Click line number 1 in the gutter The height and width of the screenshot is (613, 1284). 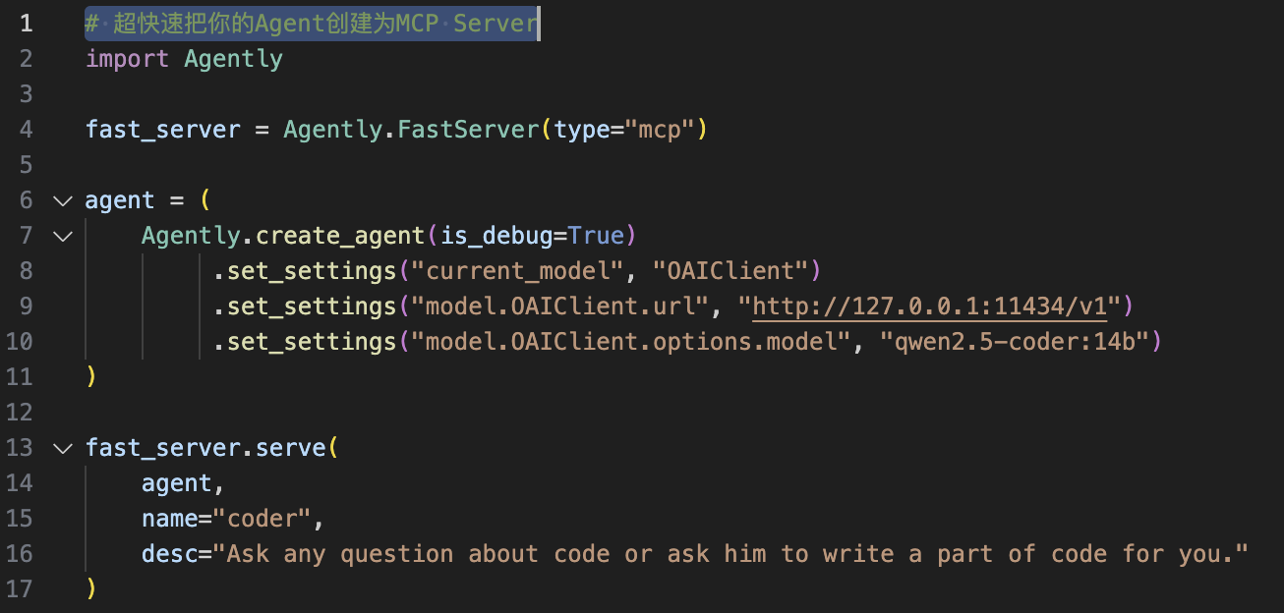point(26,24)
